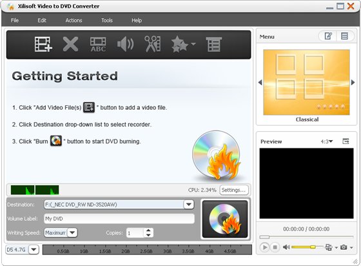361x266 pixels.
Task: Click the Settings... button
Action: (233, 190)
